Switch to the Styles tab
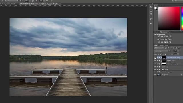The width and height of the screenshot is (183, 103). (170, 32)
